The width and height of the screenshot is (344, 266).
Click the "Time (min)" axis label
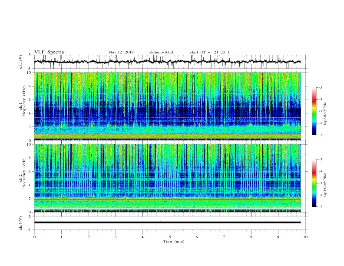tap(174, 241)
